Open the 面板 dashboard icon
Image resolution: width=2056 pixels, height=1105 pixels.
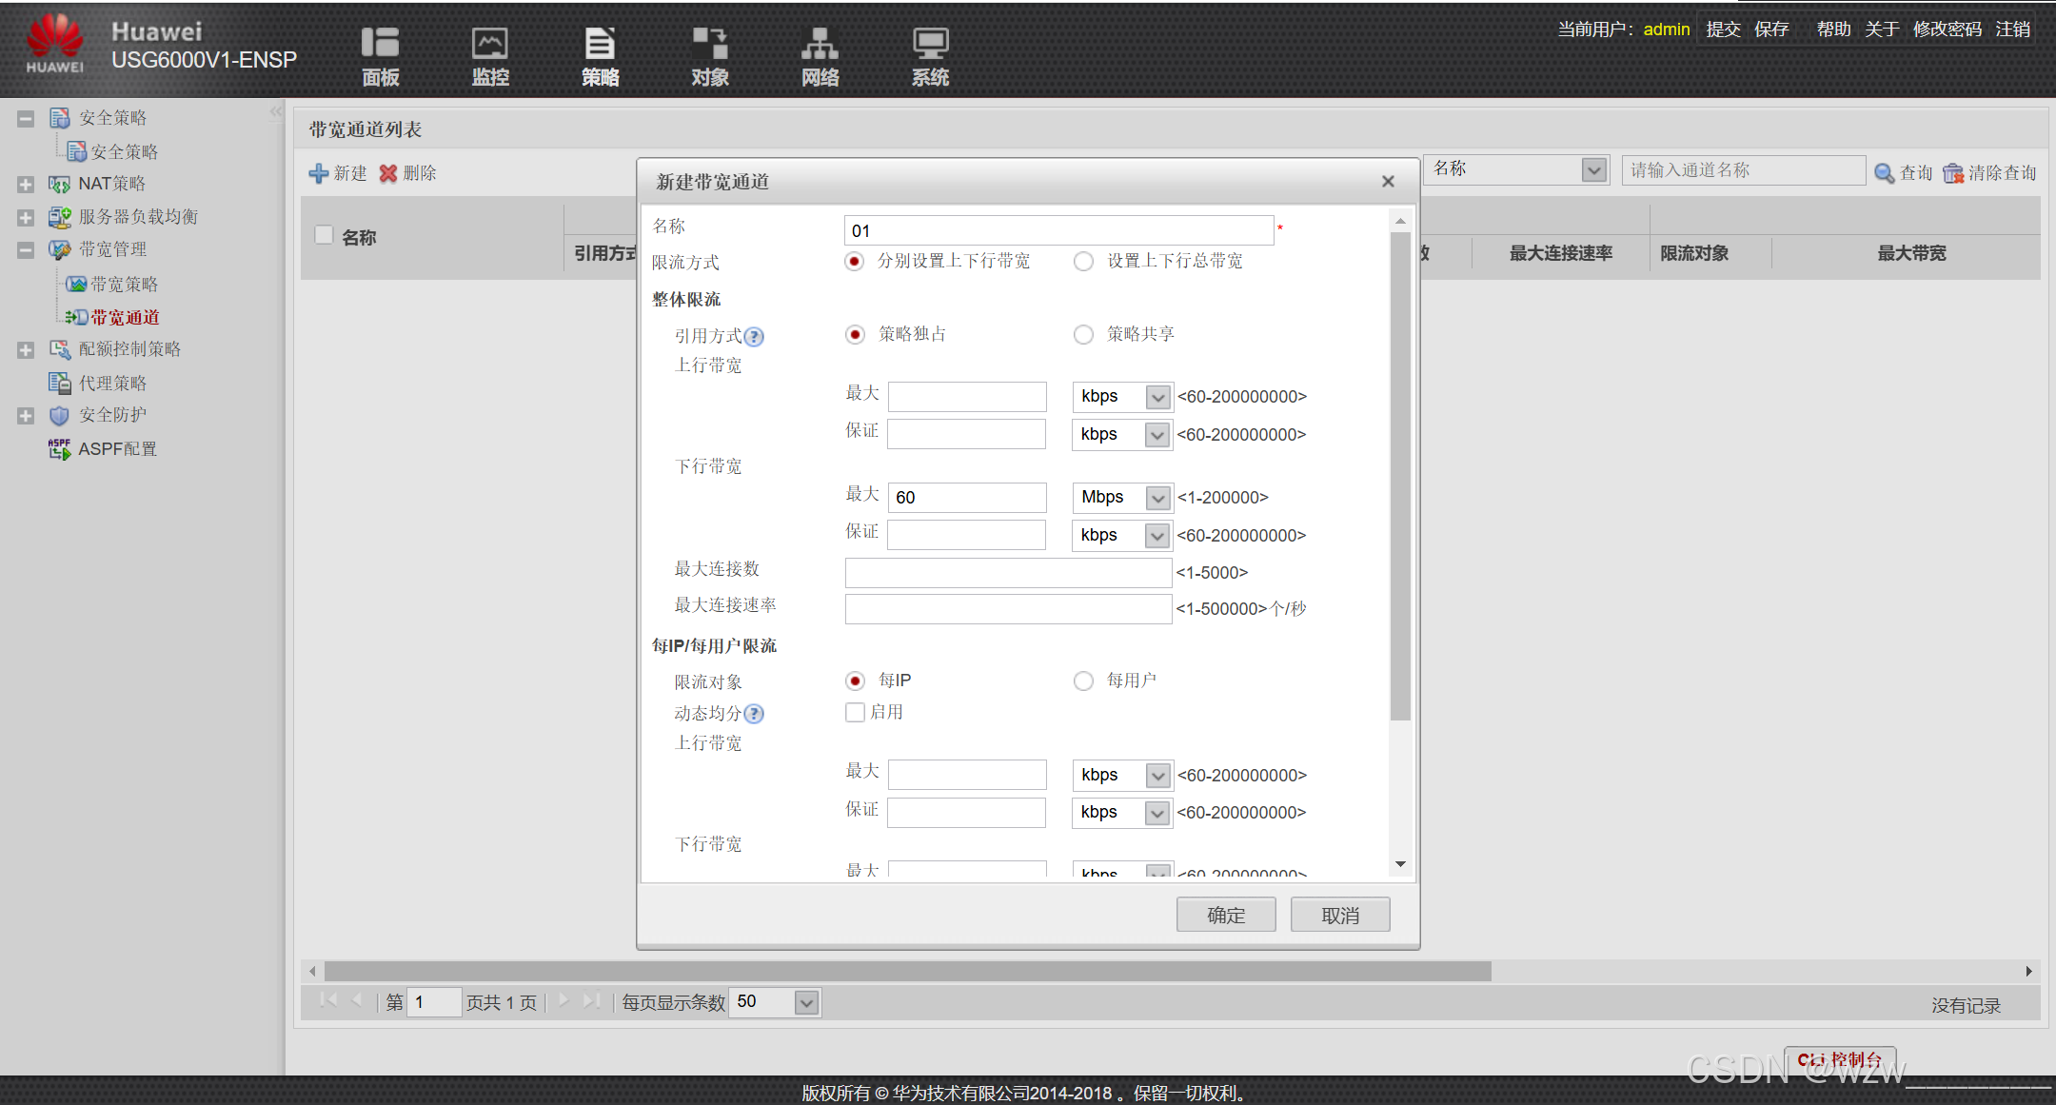380,44
